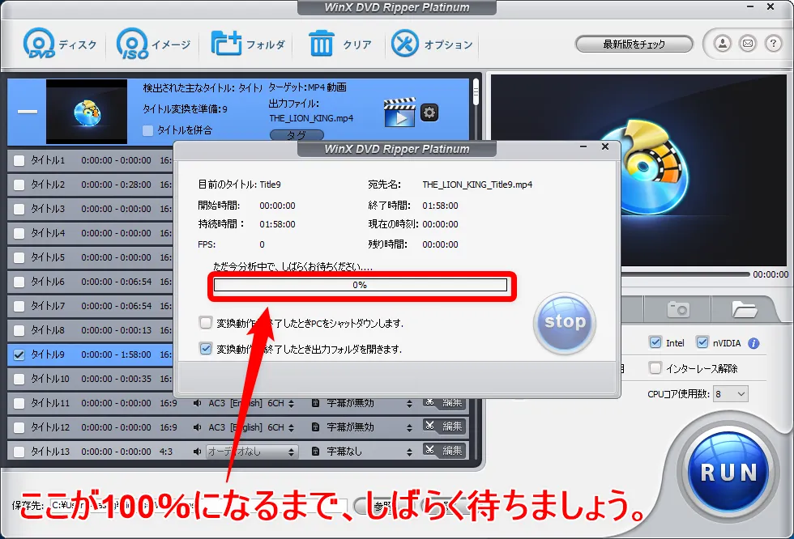Click the タグ button
This screenshot has height=539, width=794.
tap(297, 135)
